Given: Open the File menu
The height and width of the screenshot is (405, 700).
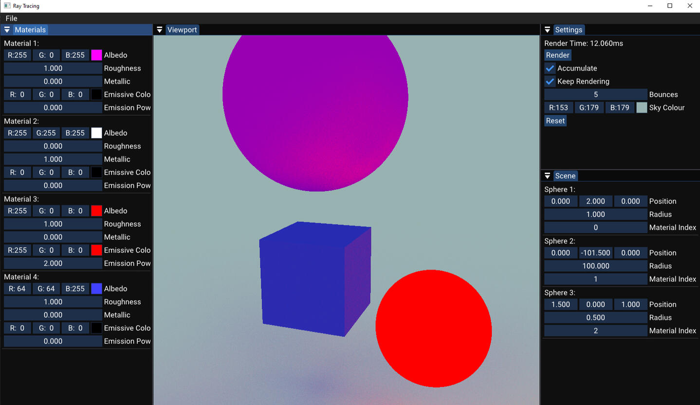Looking at the screenshot, I should coord(11,18).
